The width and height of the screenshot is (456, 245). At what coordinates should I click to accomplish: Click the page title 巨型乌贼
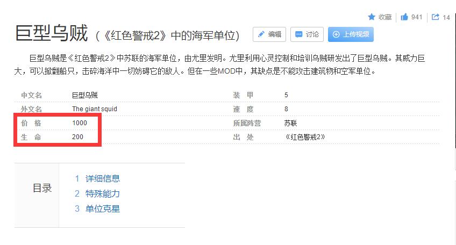point(52,33)
